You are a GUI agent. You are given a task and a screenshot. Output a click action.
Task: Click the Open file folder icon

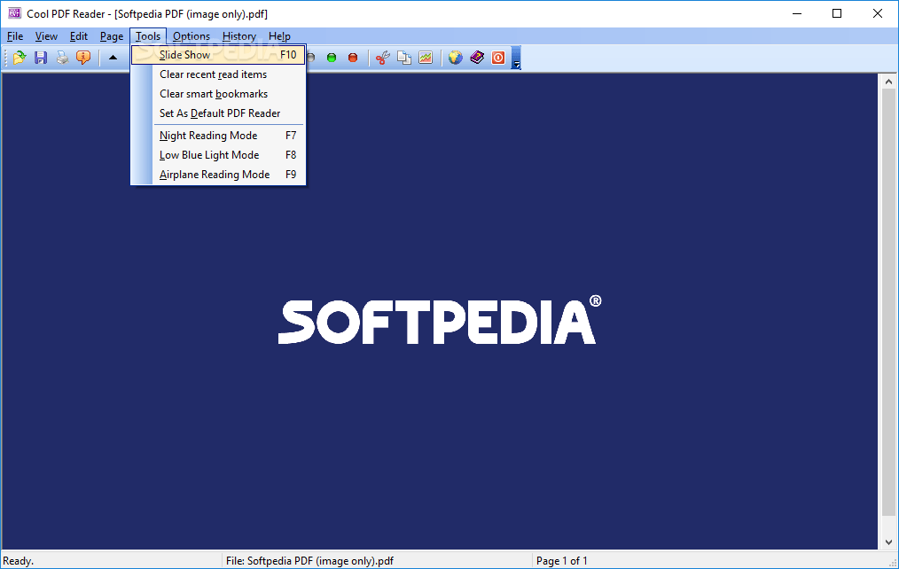point(20,58)
